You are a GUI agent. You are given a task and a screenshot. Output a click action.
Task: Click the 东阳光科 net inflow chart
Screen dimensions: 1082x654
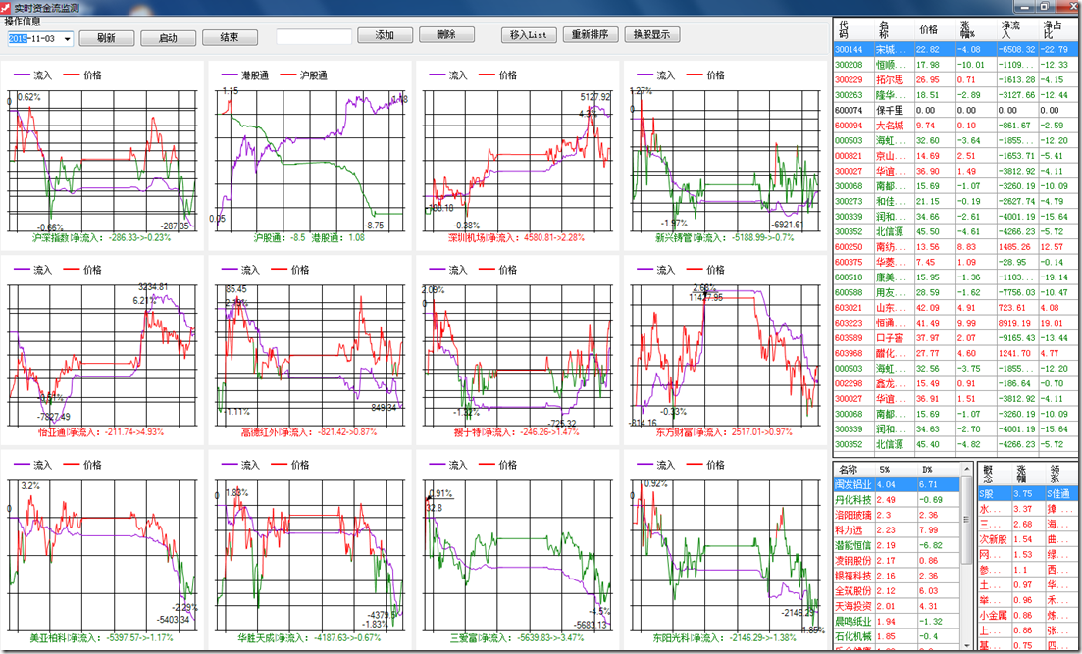(x=725, y=548)
